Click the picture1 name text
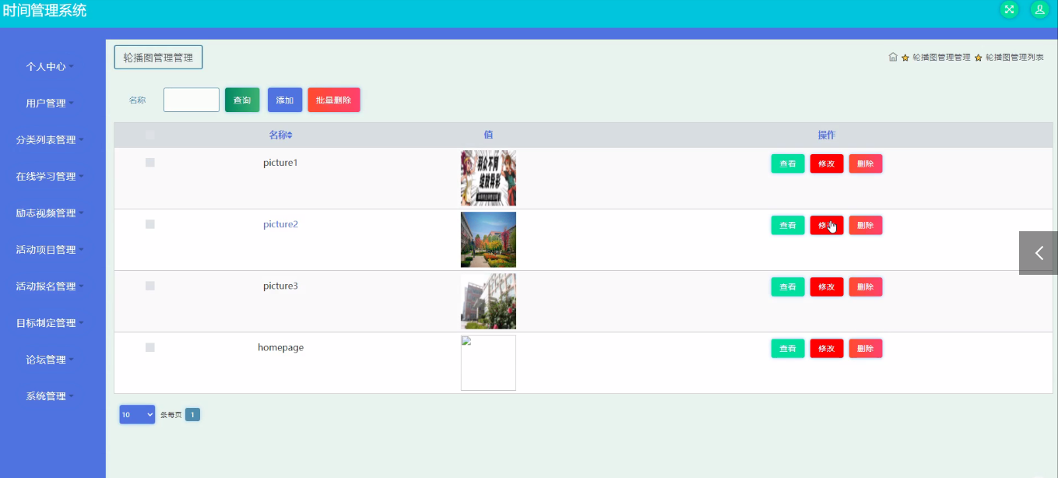Viewport: 1058px width, 478px height. tap(280, 163)
